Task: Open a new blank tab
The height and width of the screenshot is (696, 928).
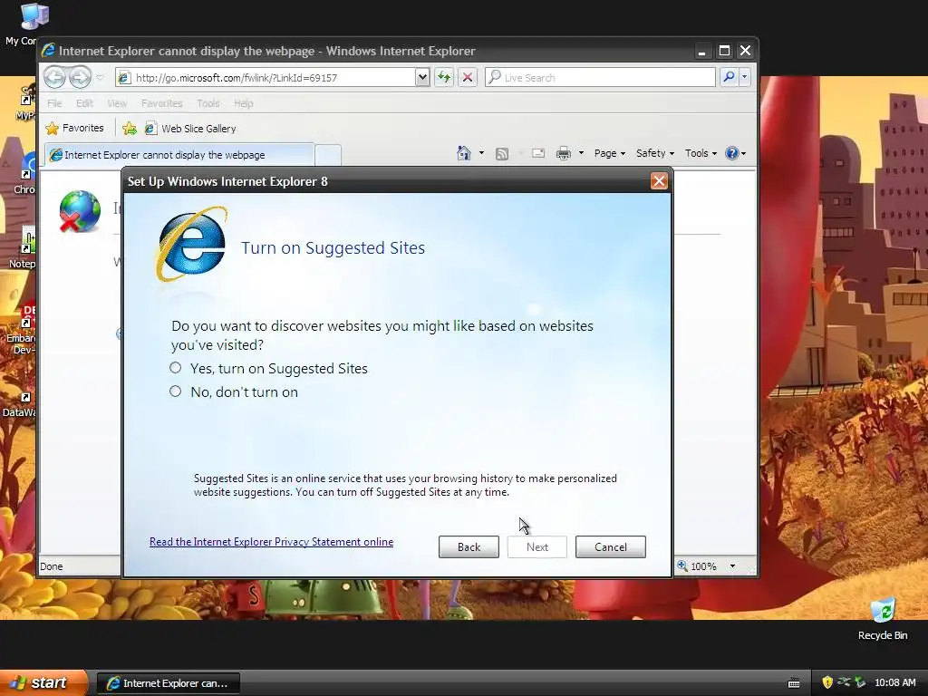Action: click(x=328, y=155)
